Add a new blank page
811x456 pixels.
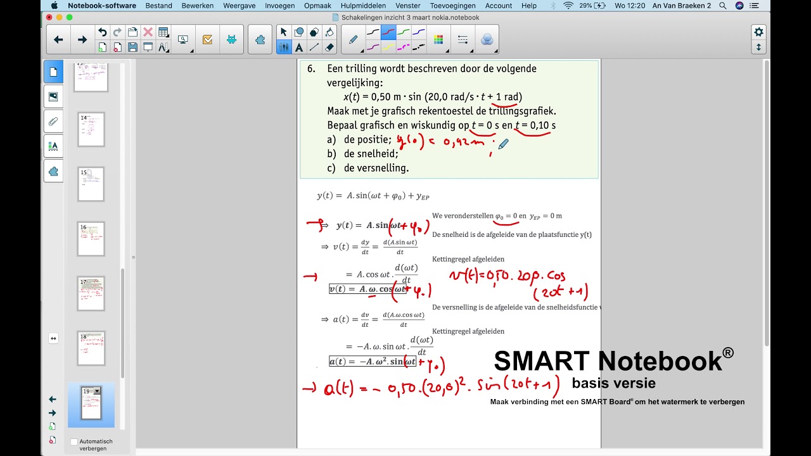[x=102, y=47]
